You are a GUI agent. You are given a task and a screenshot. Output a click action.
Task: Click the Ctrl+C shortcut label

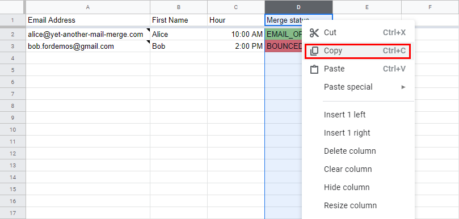point(394,50)
